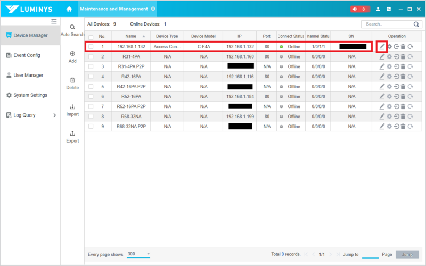Check the R68-32NA P2P row box
426x266 pixels.
point(91,126)
